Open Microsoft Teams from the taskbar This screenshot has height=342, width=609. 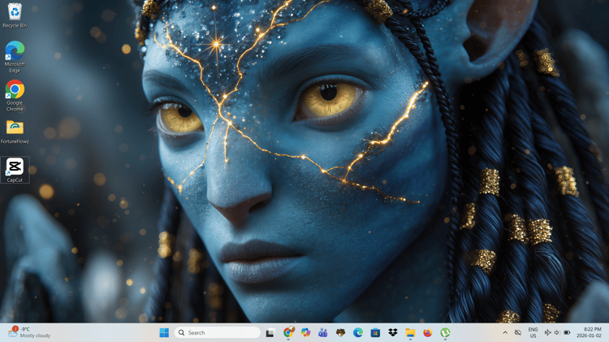(x=323, y=333)
